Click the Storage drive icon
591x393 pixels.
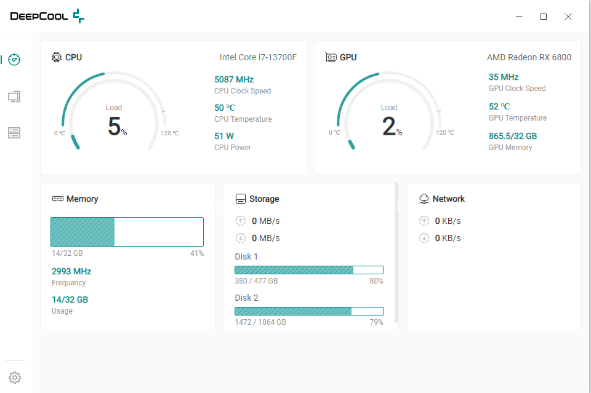[241, 199]
